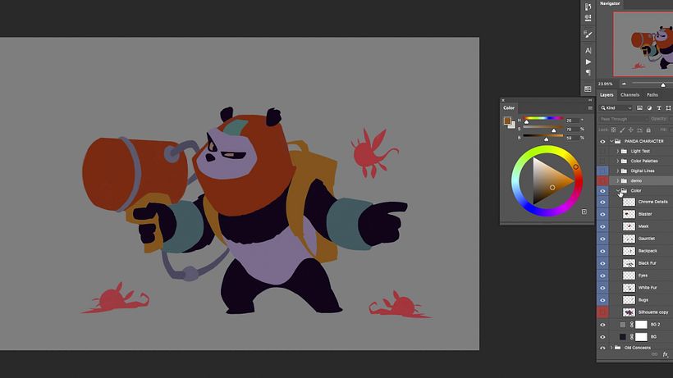The height and width of the screenshot is (378, 673).
Task: Open the Properties panel icon below History
Action: [588, 17]
